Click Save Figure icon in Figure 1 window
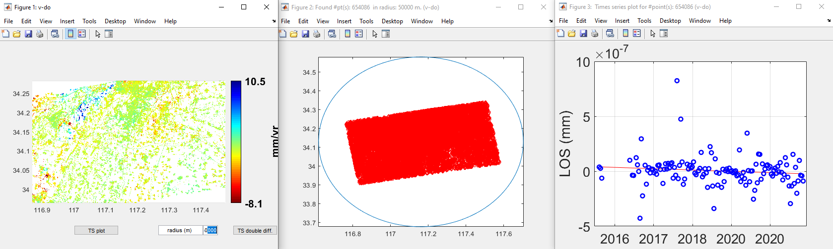Screen dimensions: 833x249 (28, 34)
